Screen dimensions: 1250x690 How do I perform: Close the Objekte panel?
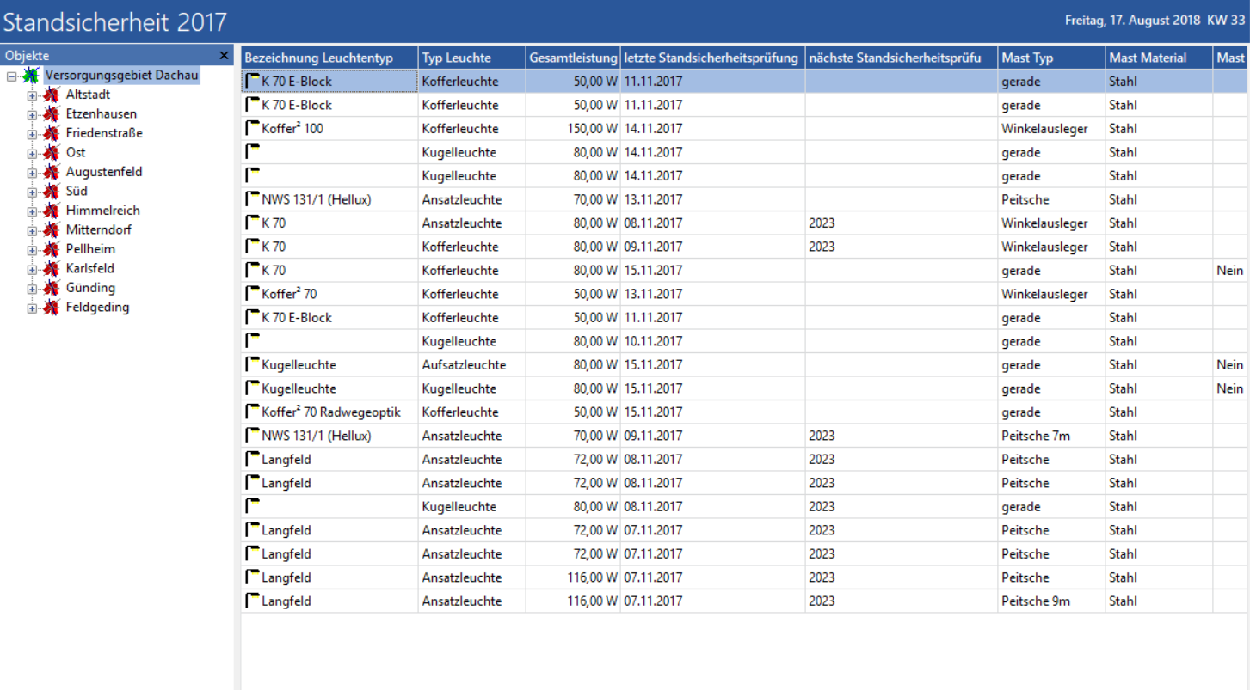(x=225, y=56)
